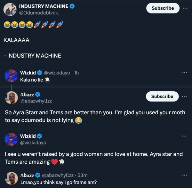This screenshot has height=188, width=192.
Task: Open more options on 'Lmao' reply
Action: point(184,175)
